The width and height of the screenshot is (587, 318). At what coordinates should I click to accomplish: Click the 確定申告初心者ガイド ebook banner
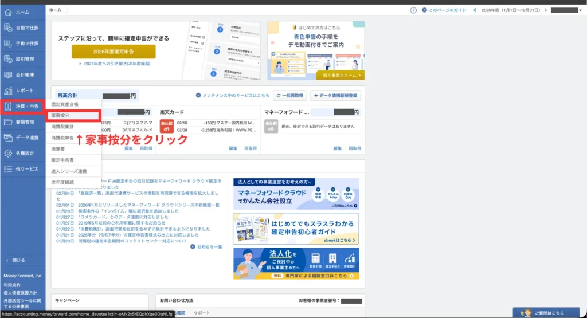tap(296, 229)
